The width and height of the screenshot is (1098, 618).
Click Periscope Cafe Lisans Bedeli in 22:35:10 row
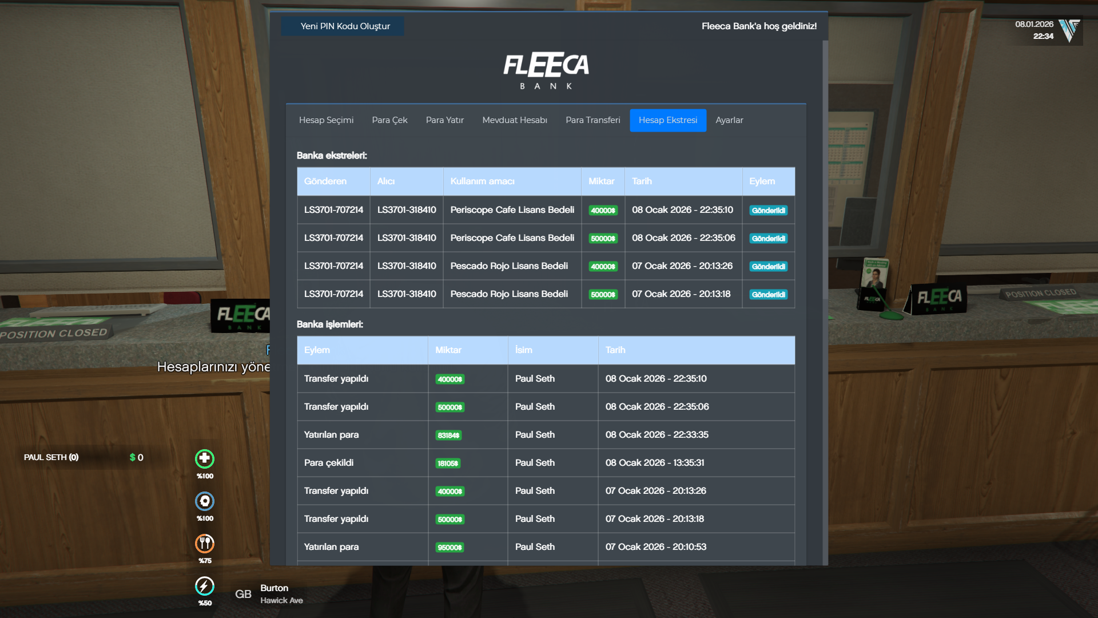tap(512, 210)
